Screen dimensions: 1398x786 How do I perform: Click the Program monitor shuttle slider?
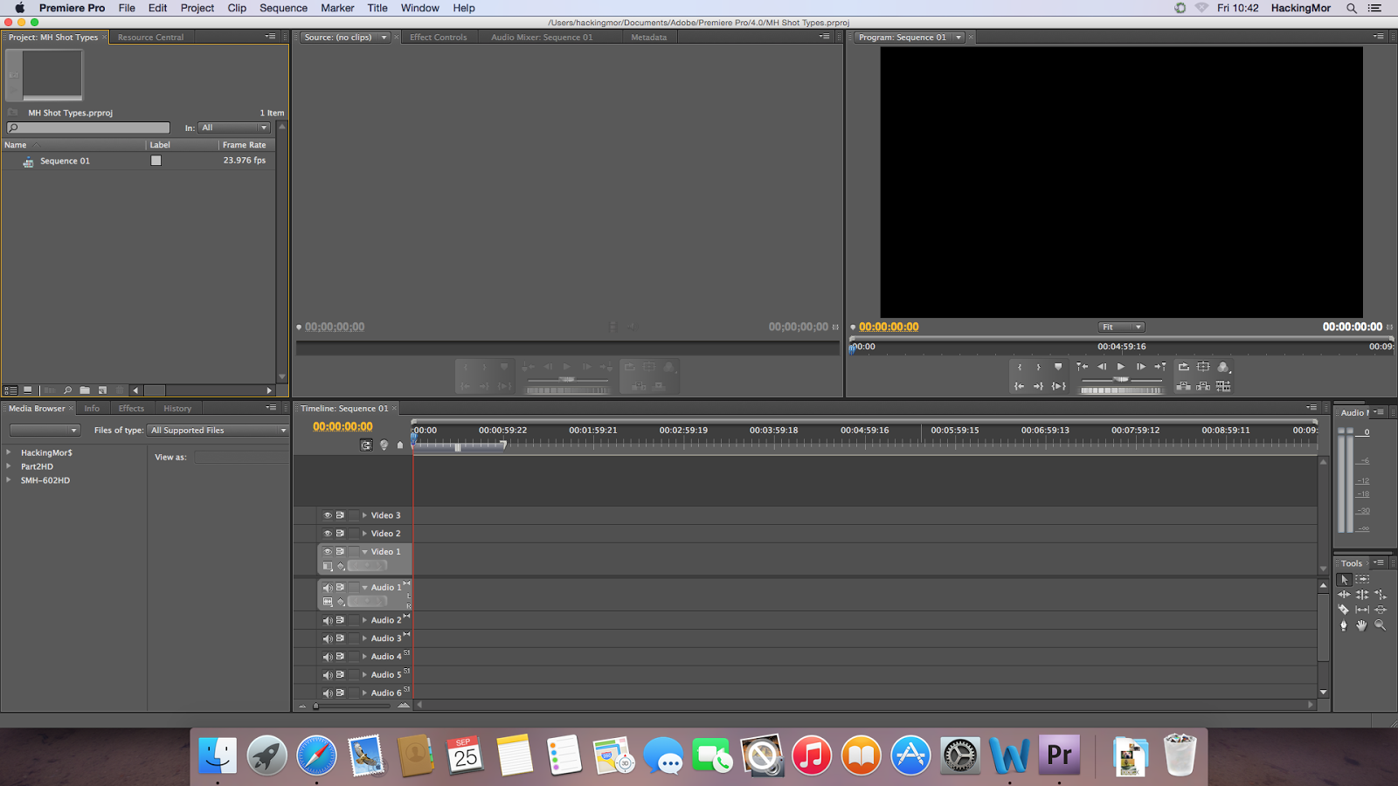[x=1121, y=380]
